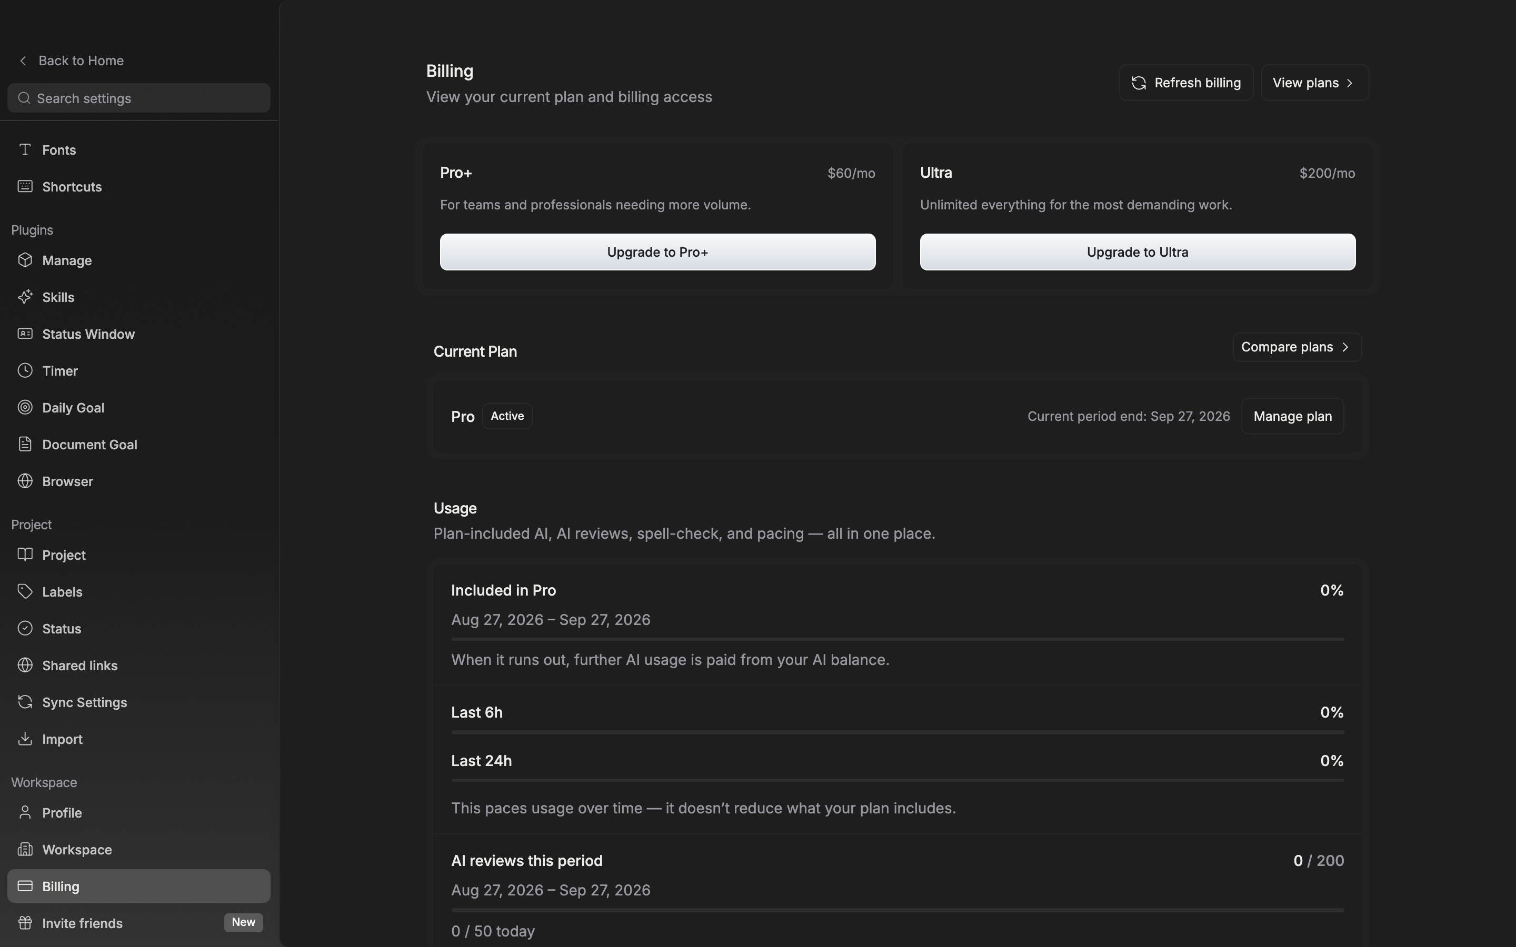Open Workspace settings
Screen dimensions: 1516x947
click(x=139, y=849)
